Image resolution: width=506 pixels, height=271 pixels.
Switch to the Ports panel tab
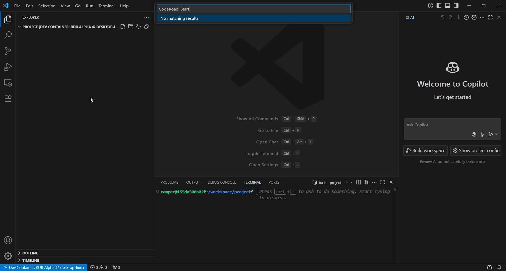[x=274, y=182]
